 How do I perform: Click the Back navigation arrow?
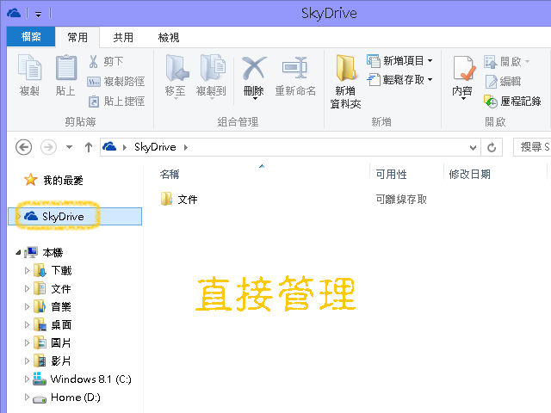[x=24, y=147]
